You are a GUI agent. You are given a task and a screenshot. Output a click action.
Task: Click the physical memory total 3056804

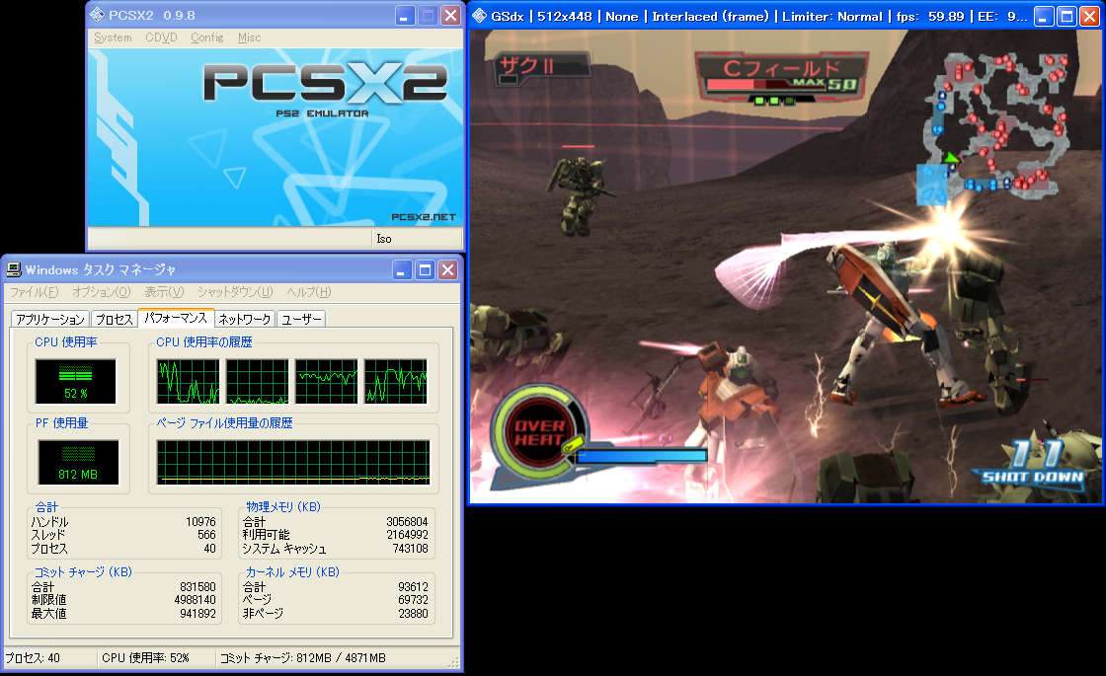tap(407, 522)
